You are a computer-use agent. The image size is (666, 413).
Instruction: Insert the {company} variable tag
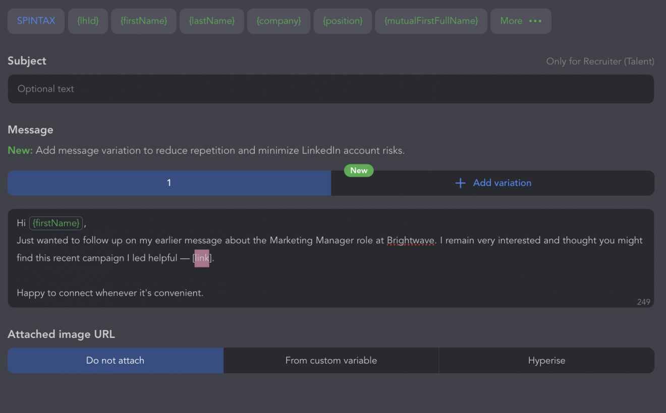point(279,21)
